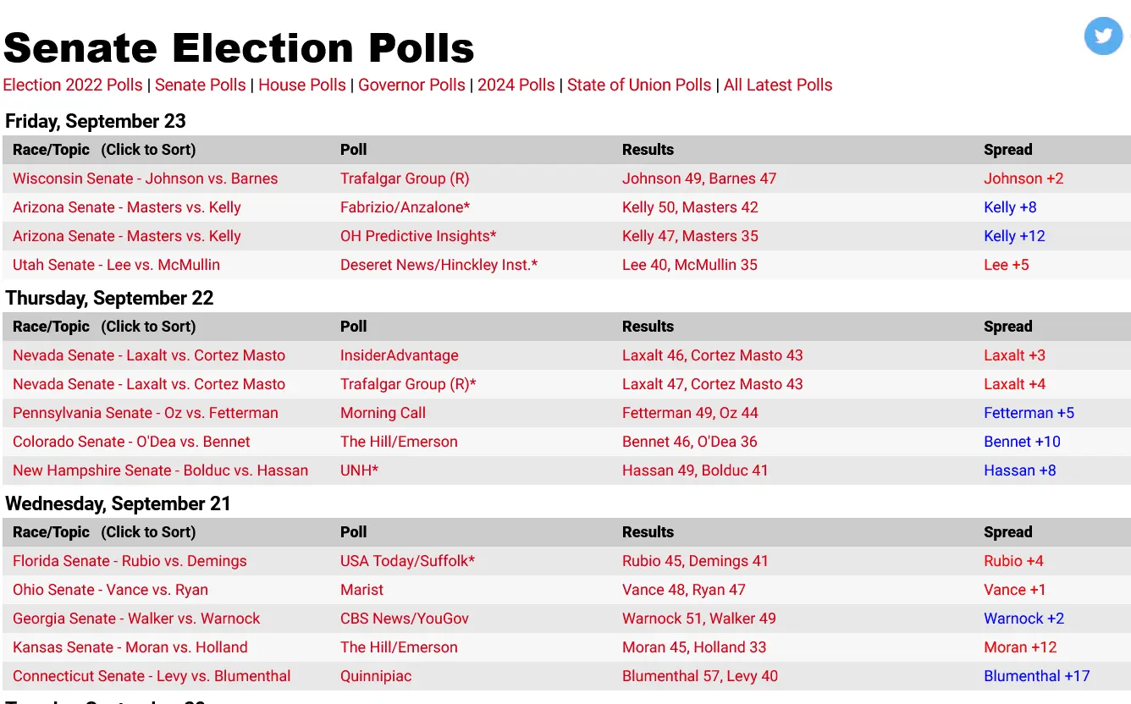The width and height of the screenshot is (1131, 704).
Task: Click the Wednesday table's Spread column header
Action: pyautogui.click(x=1007, y=532)
